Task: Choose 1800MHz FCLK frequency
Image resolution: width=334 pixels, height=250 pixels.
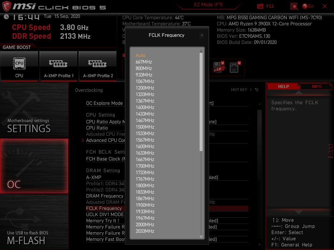Action: pyautogui.click(x=145, y=186)
